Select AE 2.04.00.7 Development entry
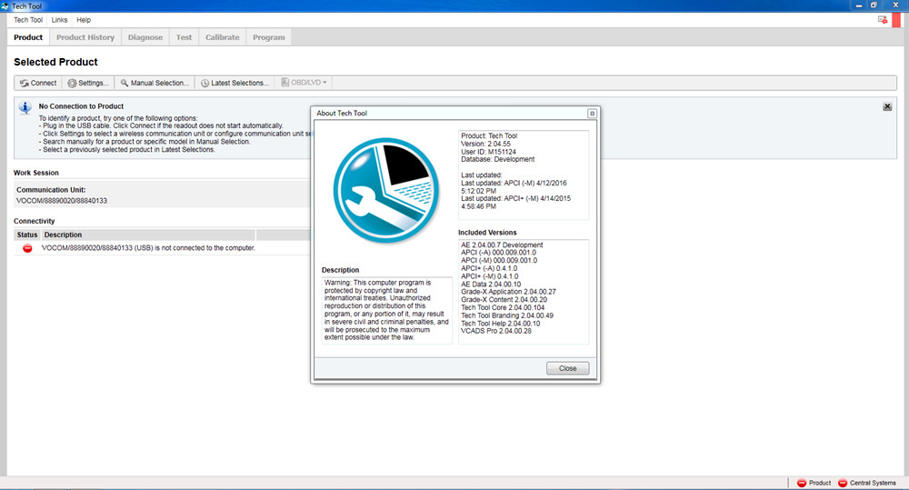This screenshot has height=490, width=909. point(502,245)
